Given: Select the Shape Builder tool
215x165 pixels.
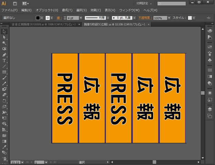Looking at the screenshot, I should click(x=4, y=124).
